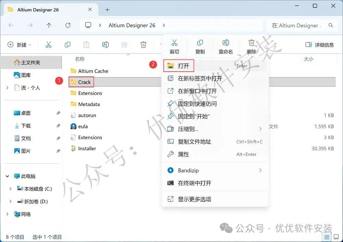The height and width of the screenshot is (242, 343).
Task: Expand 本地磁盘 (C:) node
Action: pyautogui.click(x=10, y=189)
